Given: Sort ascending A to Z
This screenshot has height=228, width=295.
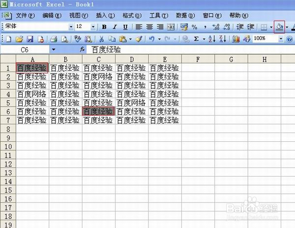Looking at the screenshot, I should [x=212, y=39].
